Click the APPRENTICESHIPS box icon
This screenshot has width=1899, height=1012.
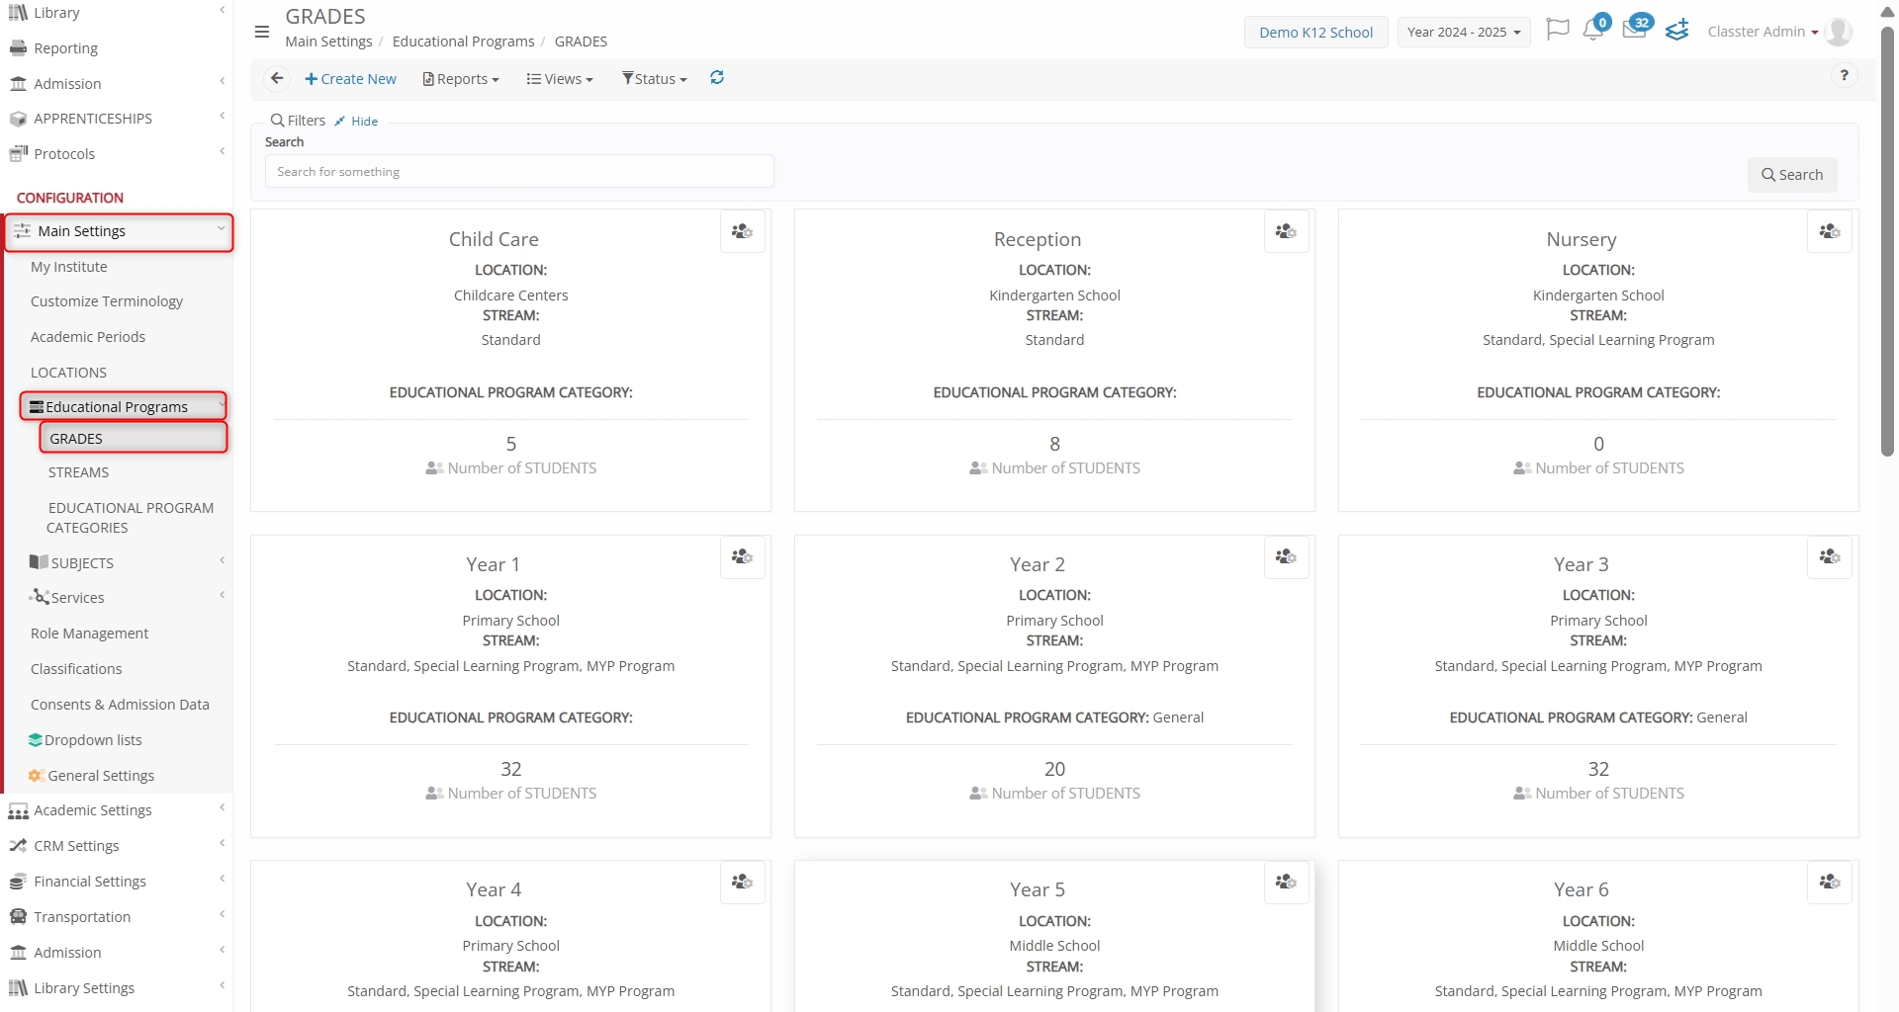pos(18,119)
